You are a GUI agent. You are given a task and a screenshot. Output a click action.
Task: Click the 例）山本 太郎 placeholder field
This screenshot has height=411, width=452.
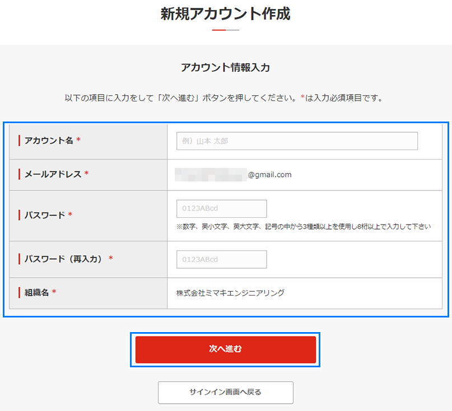click(x=296, y=141)
